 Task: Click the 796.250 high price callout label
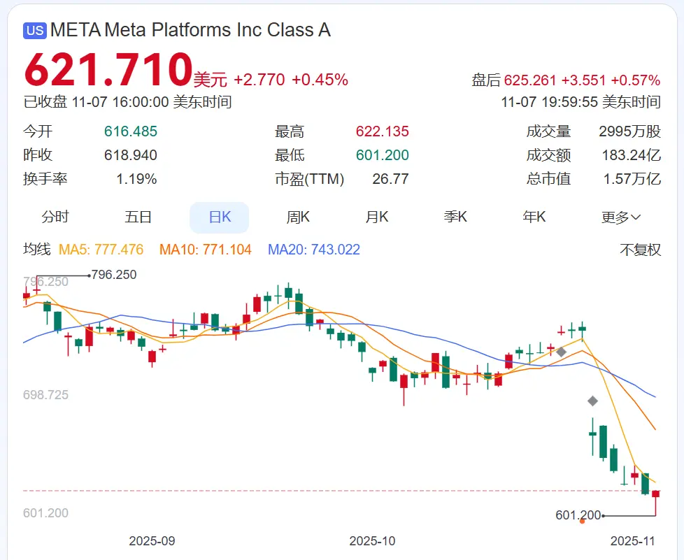tap(114, 275)
